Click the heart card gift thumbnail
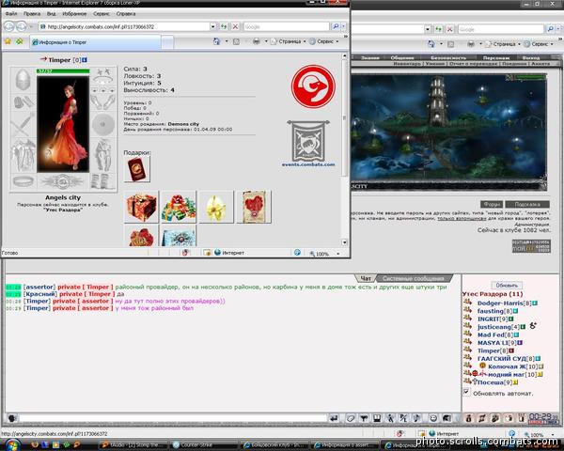 254,207
